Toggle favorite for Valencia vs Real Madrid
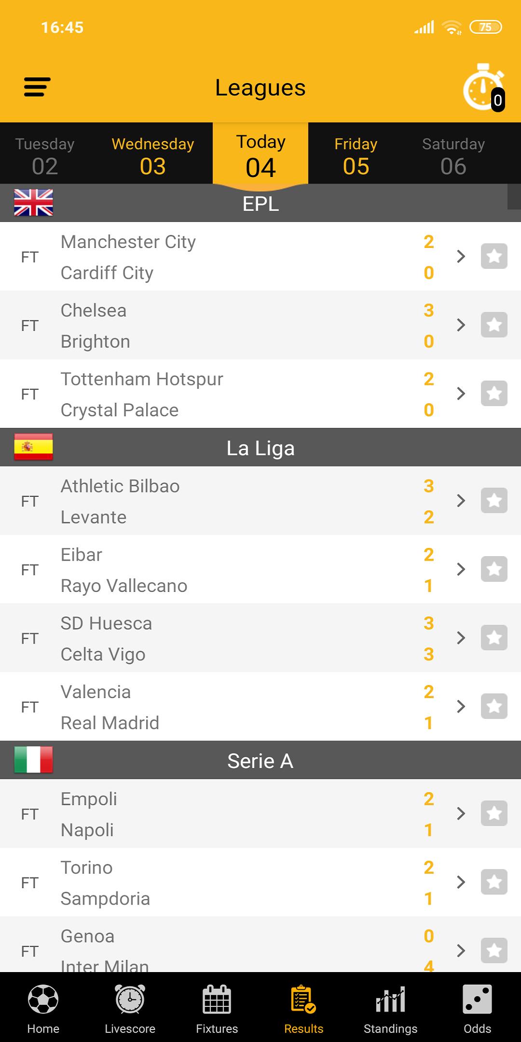 [x=494, y=706]
